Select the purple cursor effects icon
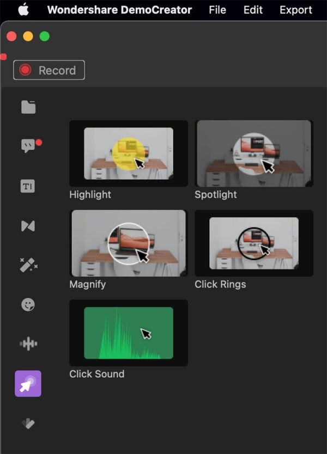327x454 pixels. pos(28,383)
